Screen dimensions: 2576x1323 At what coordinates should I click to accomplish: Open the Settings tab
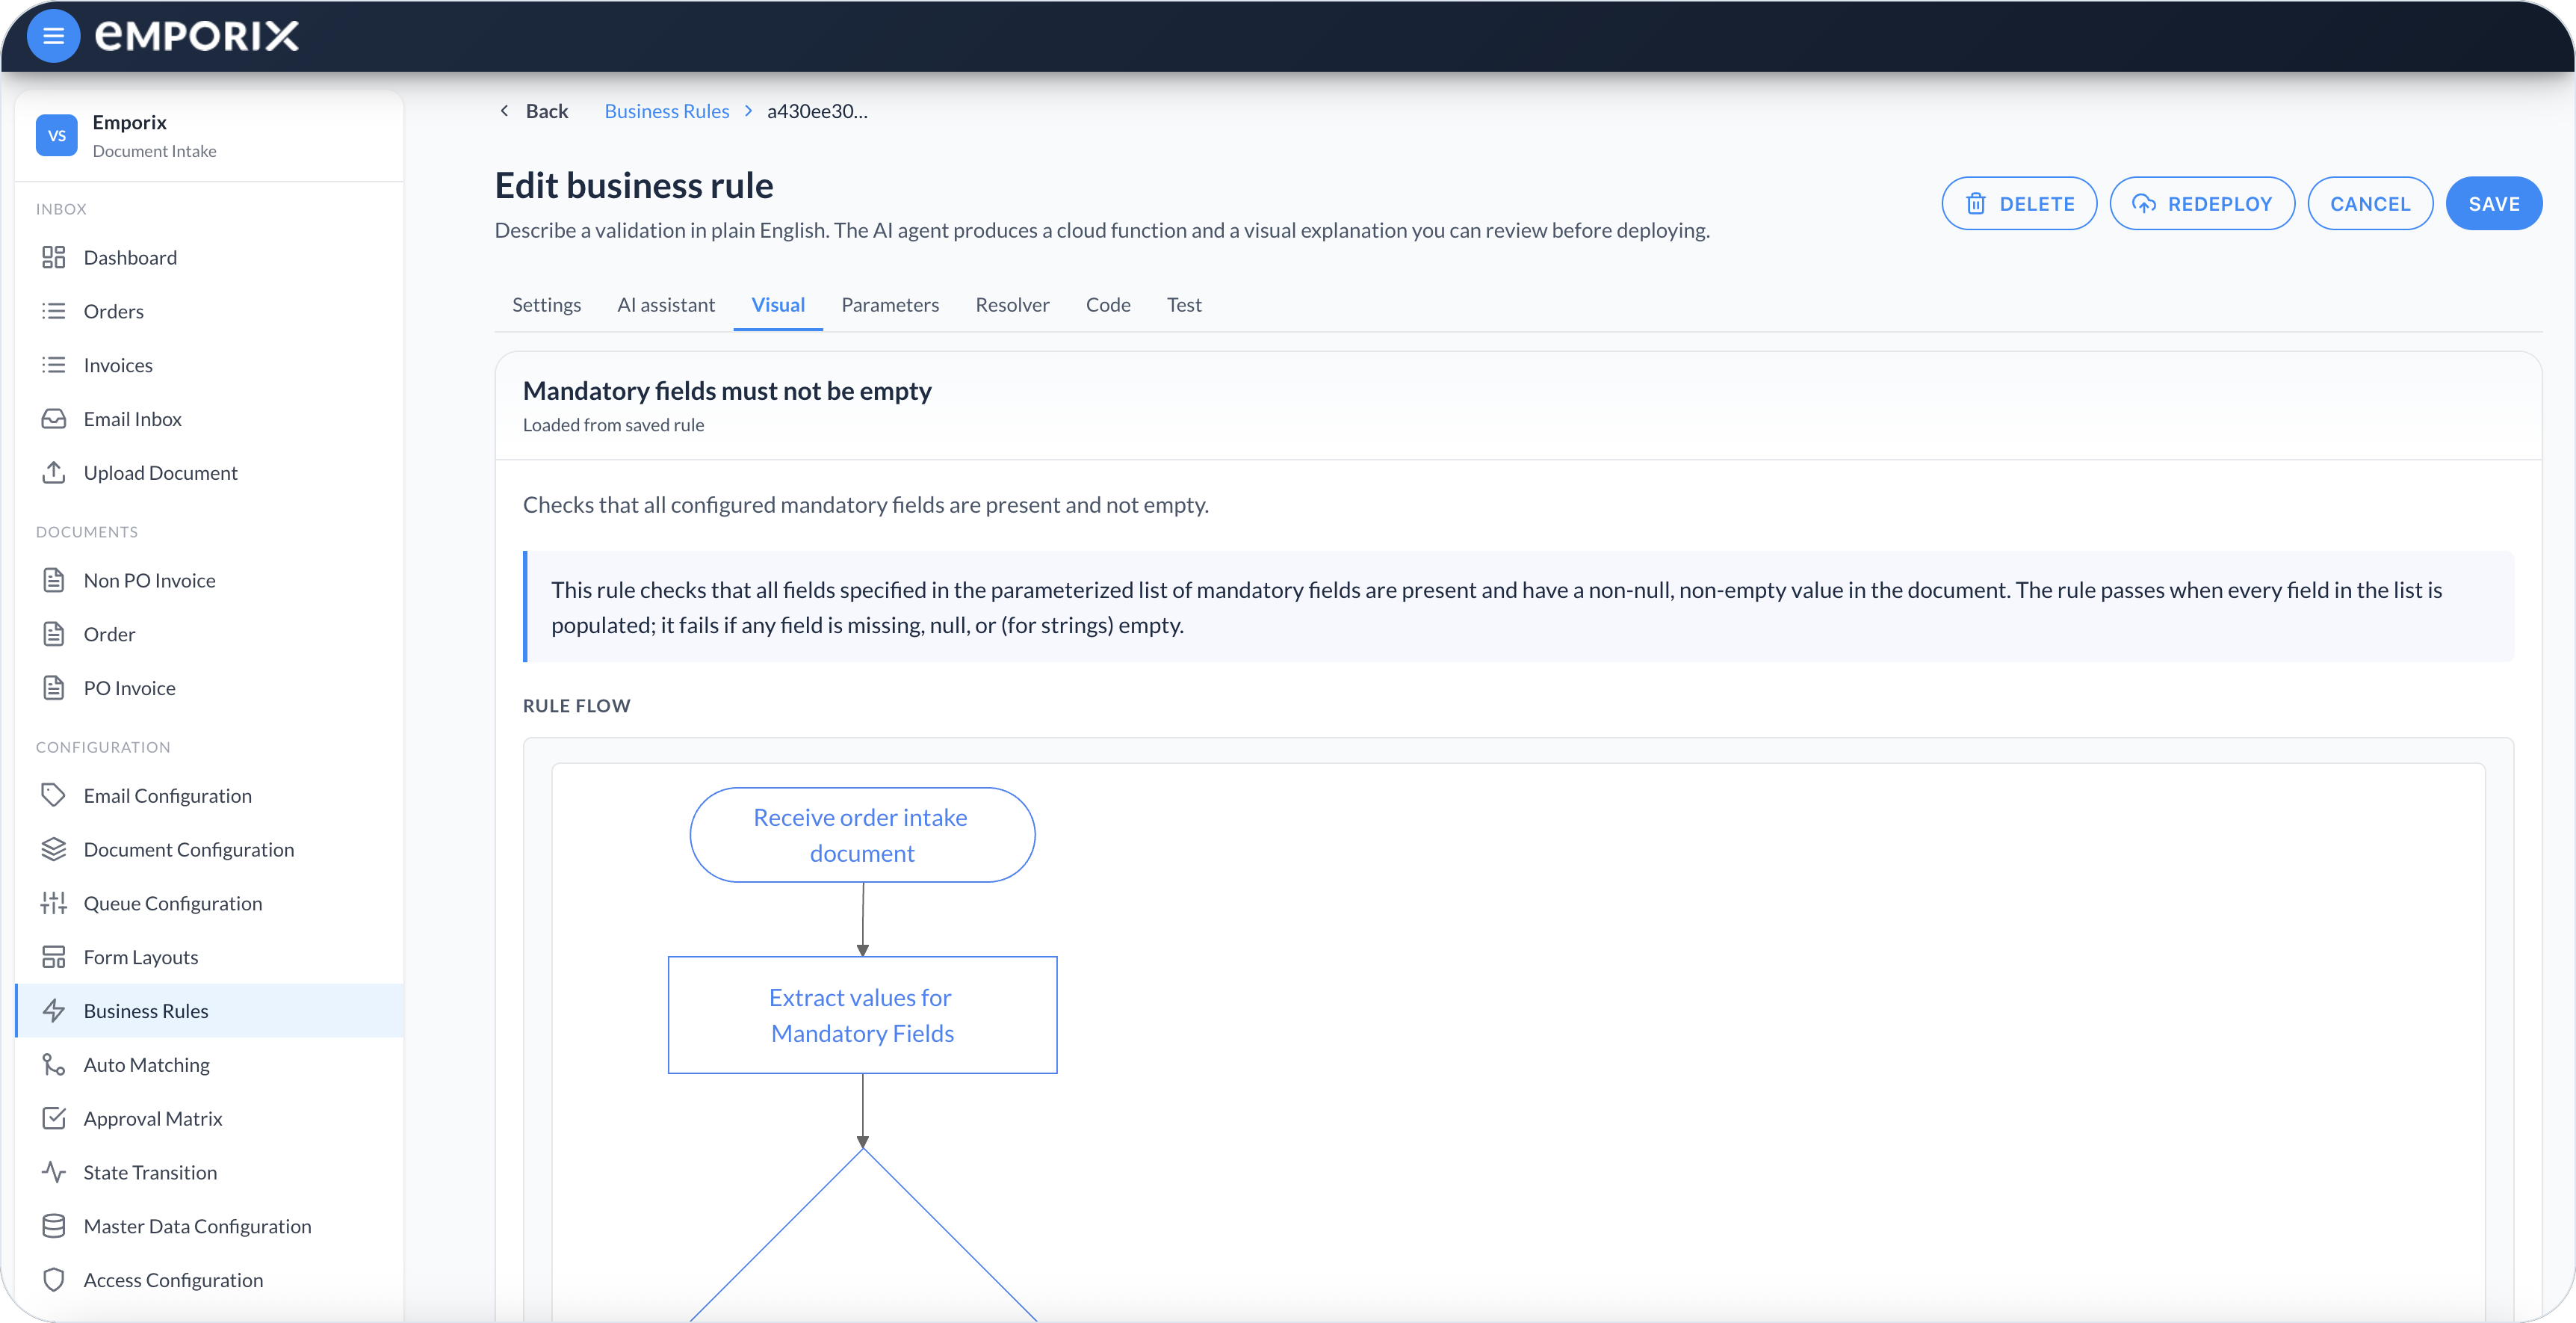click(x=546, y=305)
